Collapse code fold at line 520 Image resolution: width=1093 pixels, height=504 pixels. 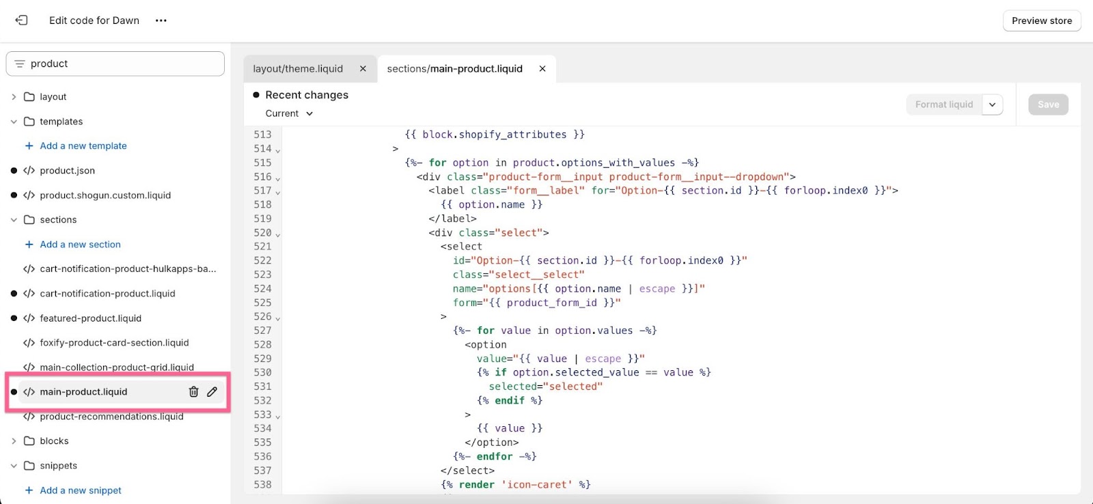(x=278, y=234)
